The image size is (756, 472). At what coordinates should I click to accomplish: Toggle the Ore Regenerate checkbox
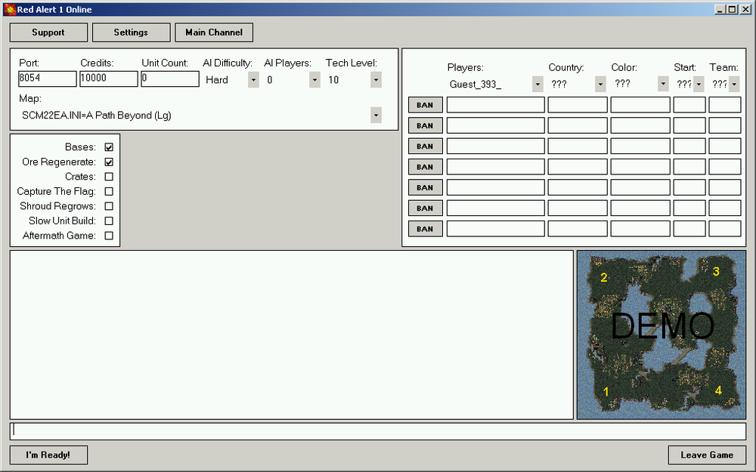109,162
